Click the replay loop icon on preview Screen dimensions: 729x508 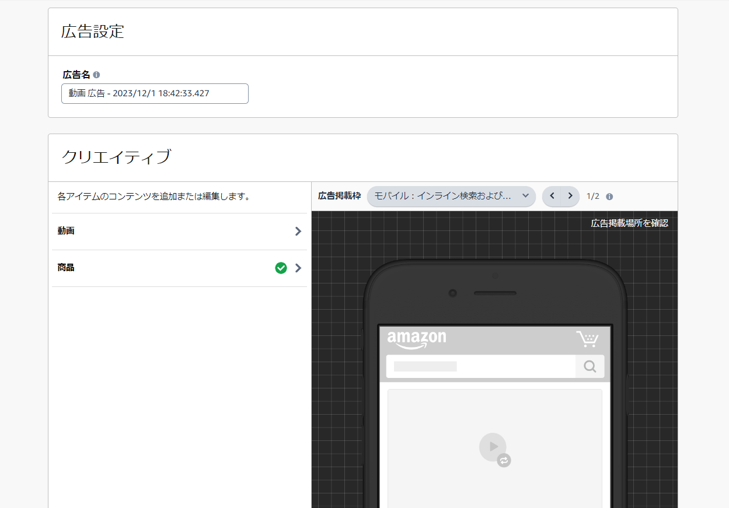pyautogui.click(x=504, y=460)
